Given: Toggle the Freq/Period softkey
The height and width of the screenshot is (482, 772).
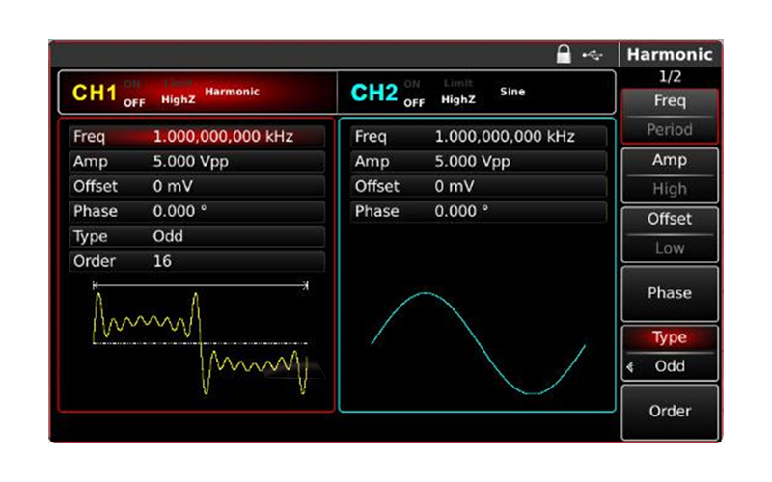Looking at the screenshot, I should click(669, 115).
